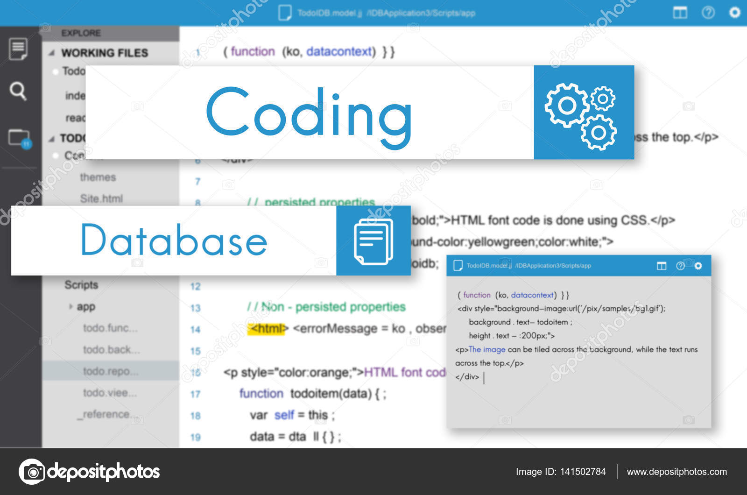Toggle the status dot beside the Con... file
Image resolution: width=747 pixels, height=495 pixels.
click(56, 154)
